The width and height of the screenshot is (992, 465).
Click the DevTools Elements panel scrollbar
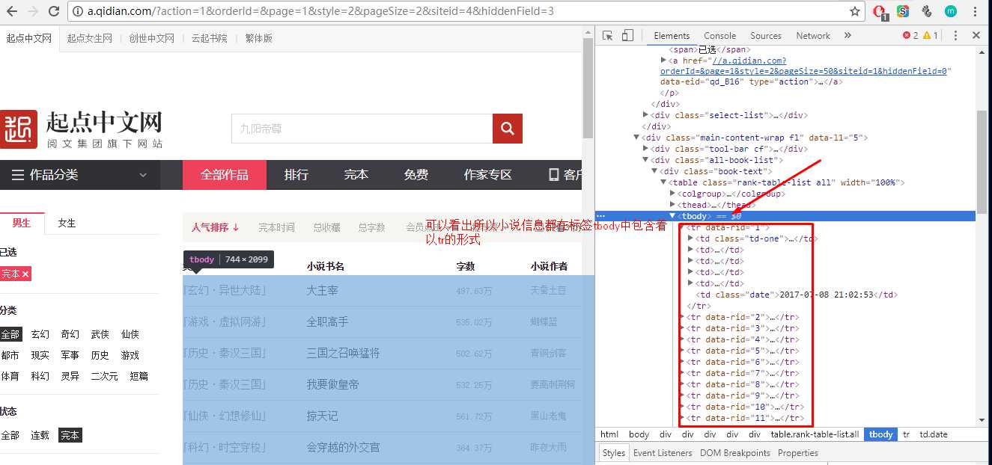(x=982, y=161)
